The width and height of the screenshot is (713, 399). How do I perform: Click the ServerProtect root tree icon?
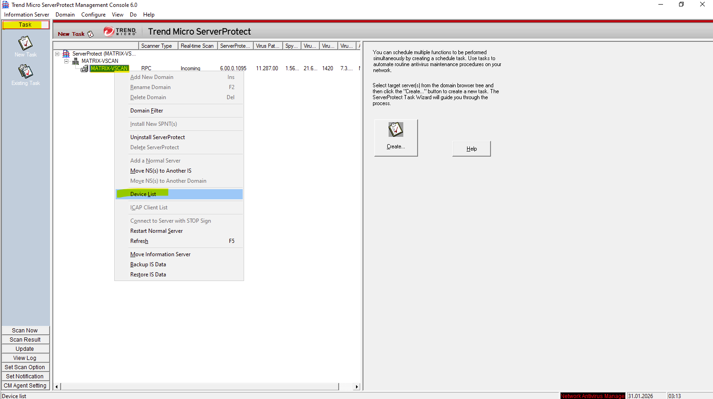pos(66,54)
